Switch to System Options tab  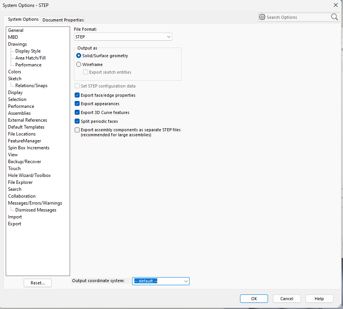(x=23, y=19)
